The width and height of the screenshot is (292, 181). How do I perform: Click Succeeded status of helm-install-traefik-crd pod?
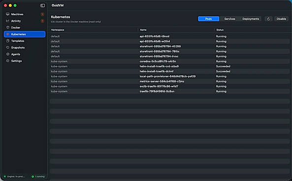tap(223, 66)
